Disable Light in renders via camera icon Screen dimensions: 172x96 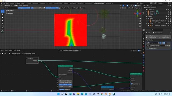170,15
